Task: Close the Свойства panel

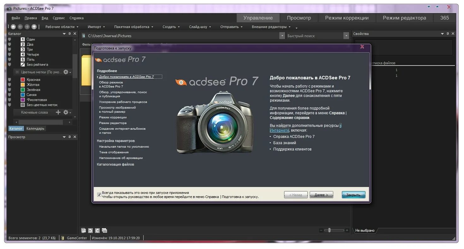Action: tap(453, 34)
